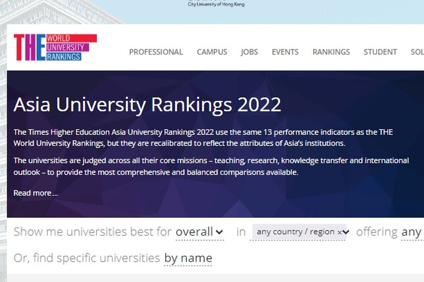Click the Asia University Rankings 2022 heading
Image resolution: width=424 pixels, height=282 pixels.
147,104
